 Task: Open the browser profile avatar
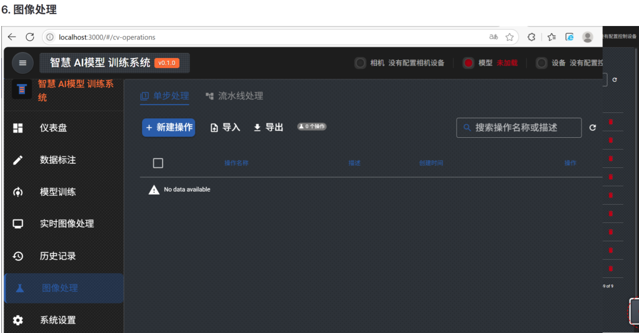click(x=588, y=37)
